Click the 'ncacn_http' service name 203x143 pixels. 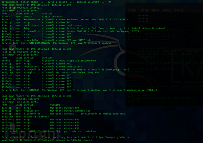point(31,40)
